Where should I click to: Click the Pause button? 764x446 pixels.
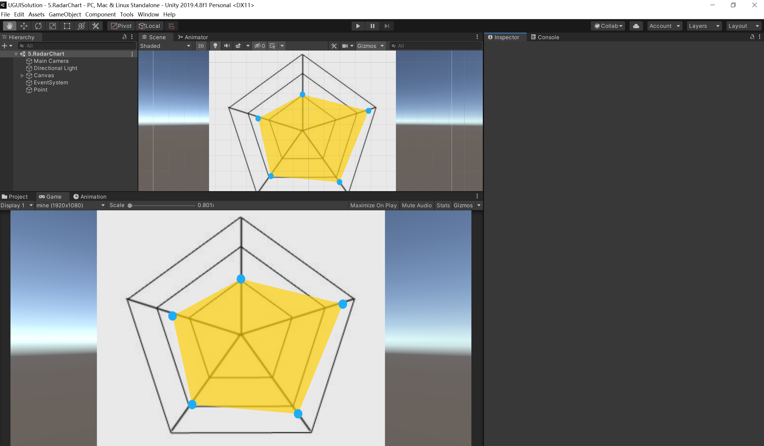click(x=372, y=26)
